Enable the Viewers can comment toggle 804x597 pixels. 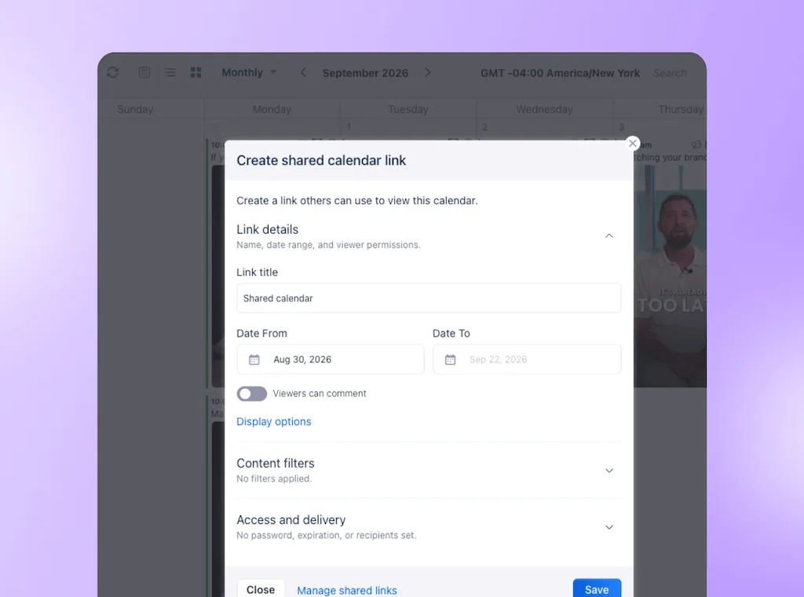(252, 394)
